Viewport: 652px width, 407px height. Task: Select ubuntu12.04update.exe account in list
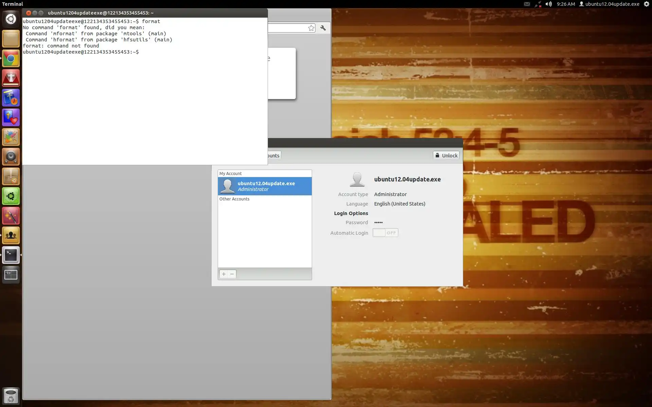click(x=265, y=186)
